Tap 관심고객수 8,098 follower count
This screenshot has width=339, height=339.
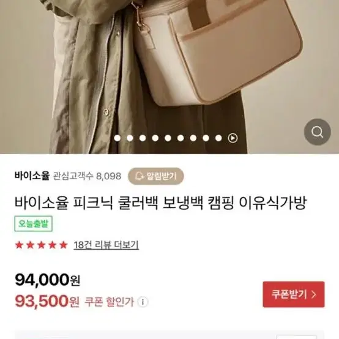(x=87, y=176)
